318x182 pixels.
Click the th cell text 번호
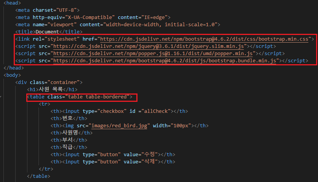click(x=67, y=118)
